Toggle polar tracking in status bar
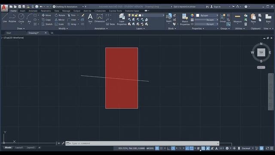This screenshot has height=155, width=275. 173,148
